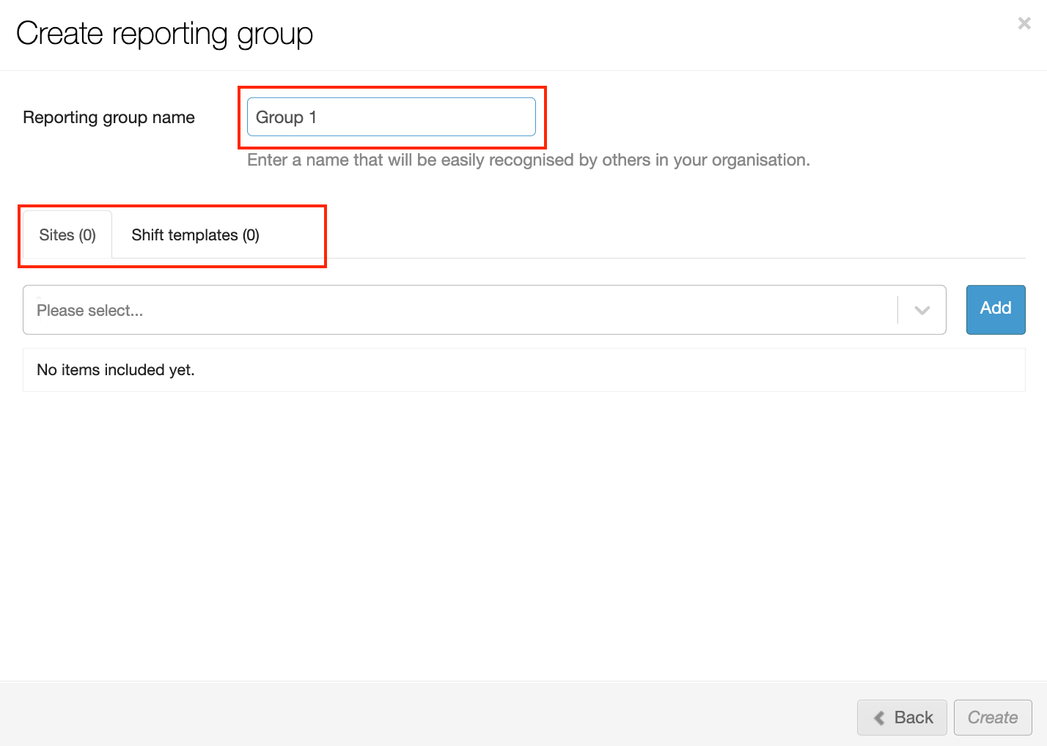Click the word 'Back' in the footer
Image resolution: width=1047 pixels, height=746 pixels.
[914, 718]
